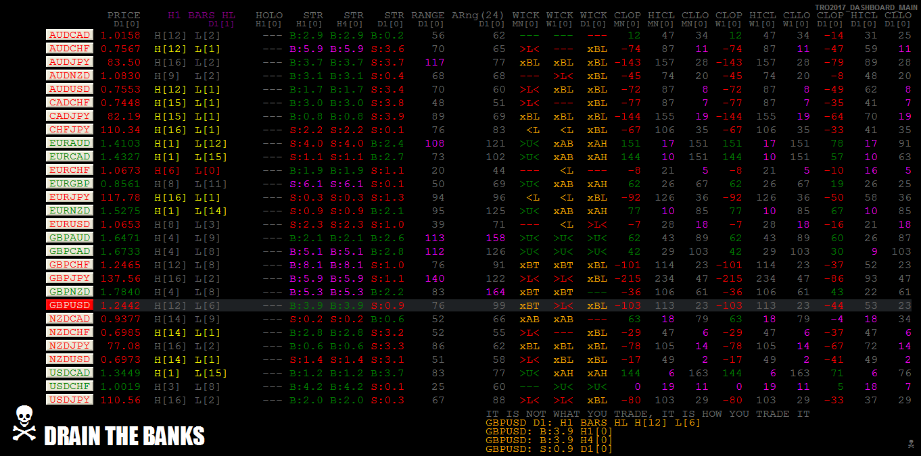Click GBPJPY price 137.56
This screenshot has height=456, width=921.
120,278
